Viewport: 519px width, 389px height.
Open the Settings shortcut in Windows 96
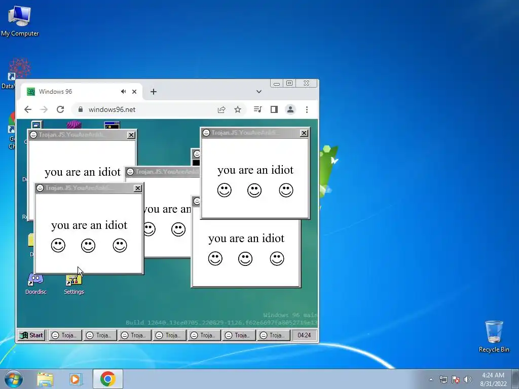tap(74, 285)
